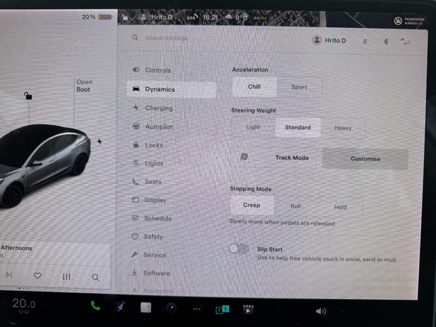
Task: Open the notifications bell icon
Action: click(365, 42)
